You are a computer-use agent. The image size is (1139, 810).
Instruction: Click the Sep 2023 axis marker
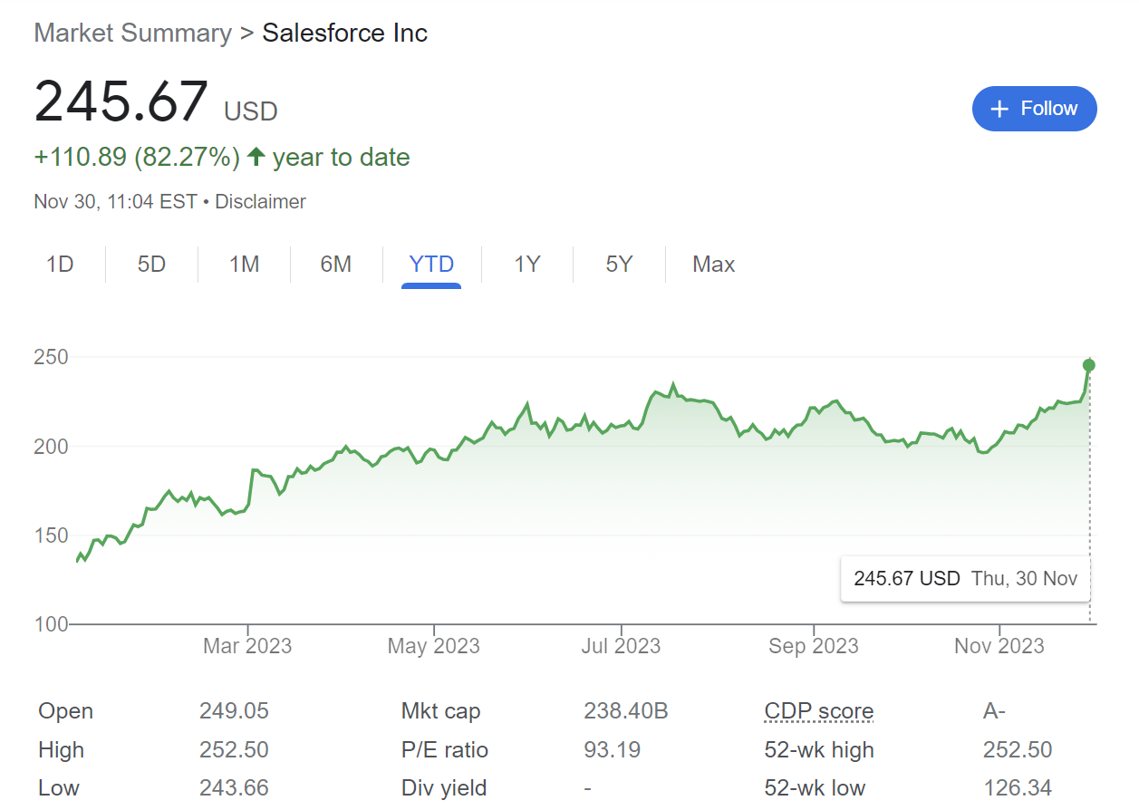813,646
